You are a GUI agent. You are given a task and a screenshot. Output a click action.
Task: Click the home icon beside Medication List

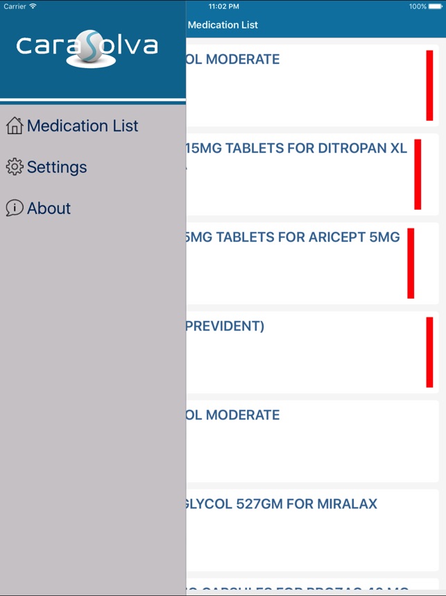click(x=14, y=126)
